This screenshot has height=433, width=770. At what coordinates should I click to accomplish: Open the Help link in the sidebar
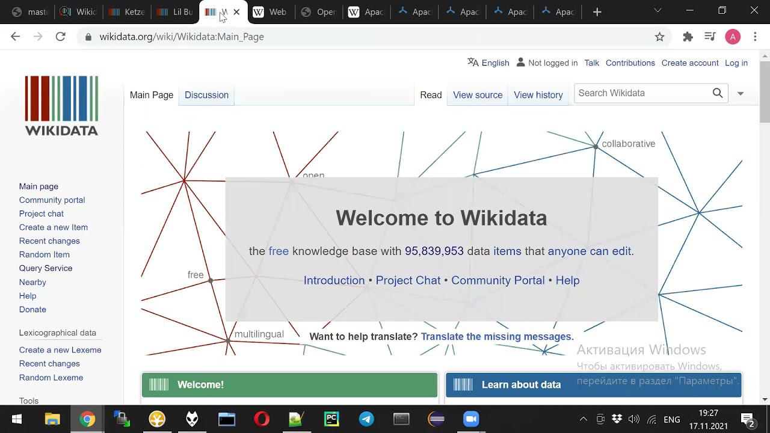28,296
